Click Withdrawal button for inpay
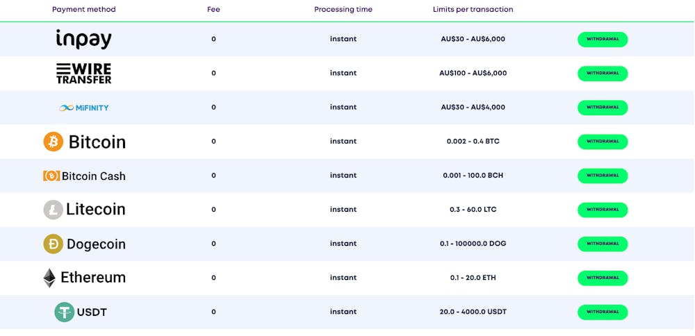 (x=603, y=40)
